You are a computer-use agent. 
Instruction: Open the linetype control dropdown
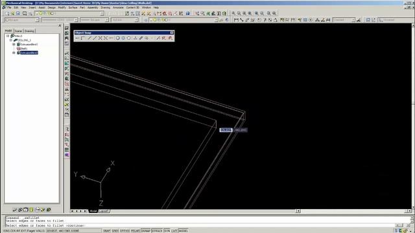click(x=76, y=20)
